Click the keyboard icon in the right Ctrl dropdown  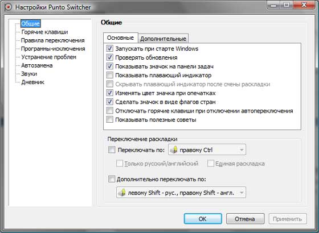coord(174,150)
